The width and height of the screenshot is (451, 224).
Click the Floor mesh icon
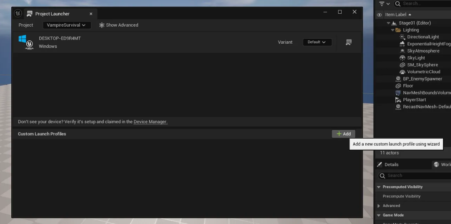(398, 86)
